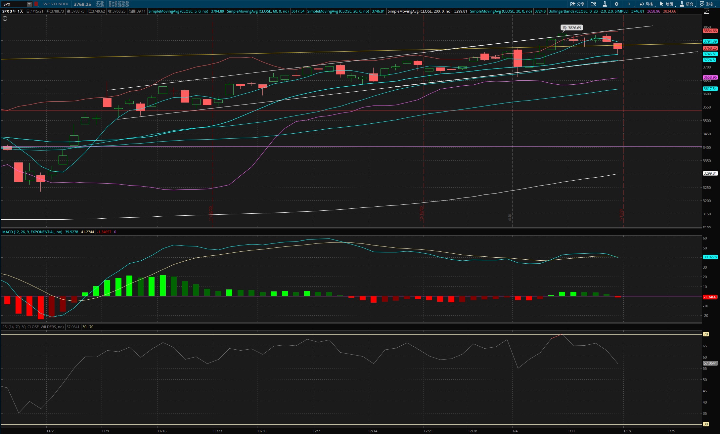Open the Studies (研究) menu
This screenshot has width=720, height=434.
click(687, 4)
